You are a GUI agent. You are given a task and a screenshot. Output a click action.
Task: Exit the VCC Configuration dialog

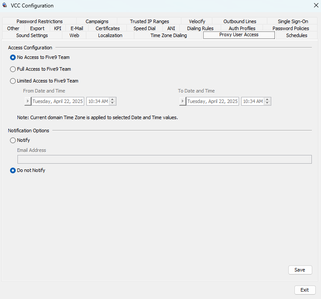coord(305,290)
